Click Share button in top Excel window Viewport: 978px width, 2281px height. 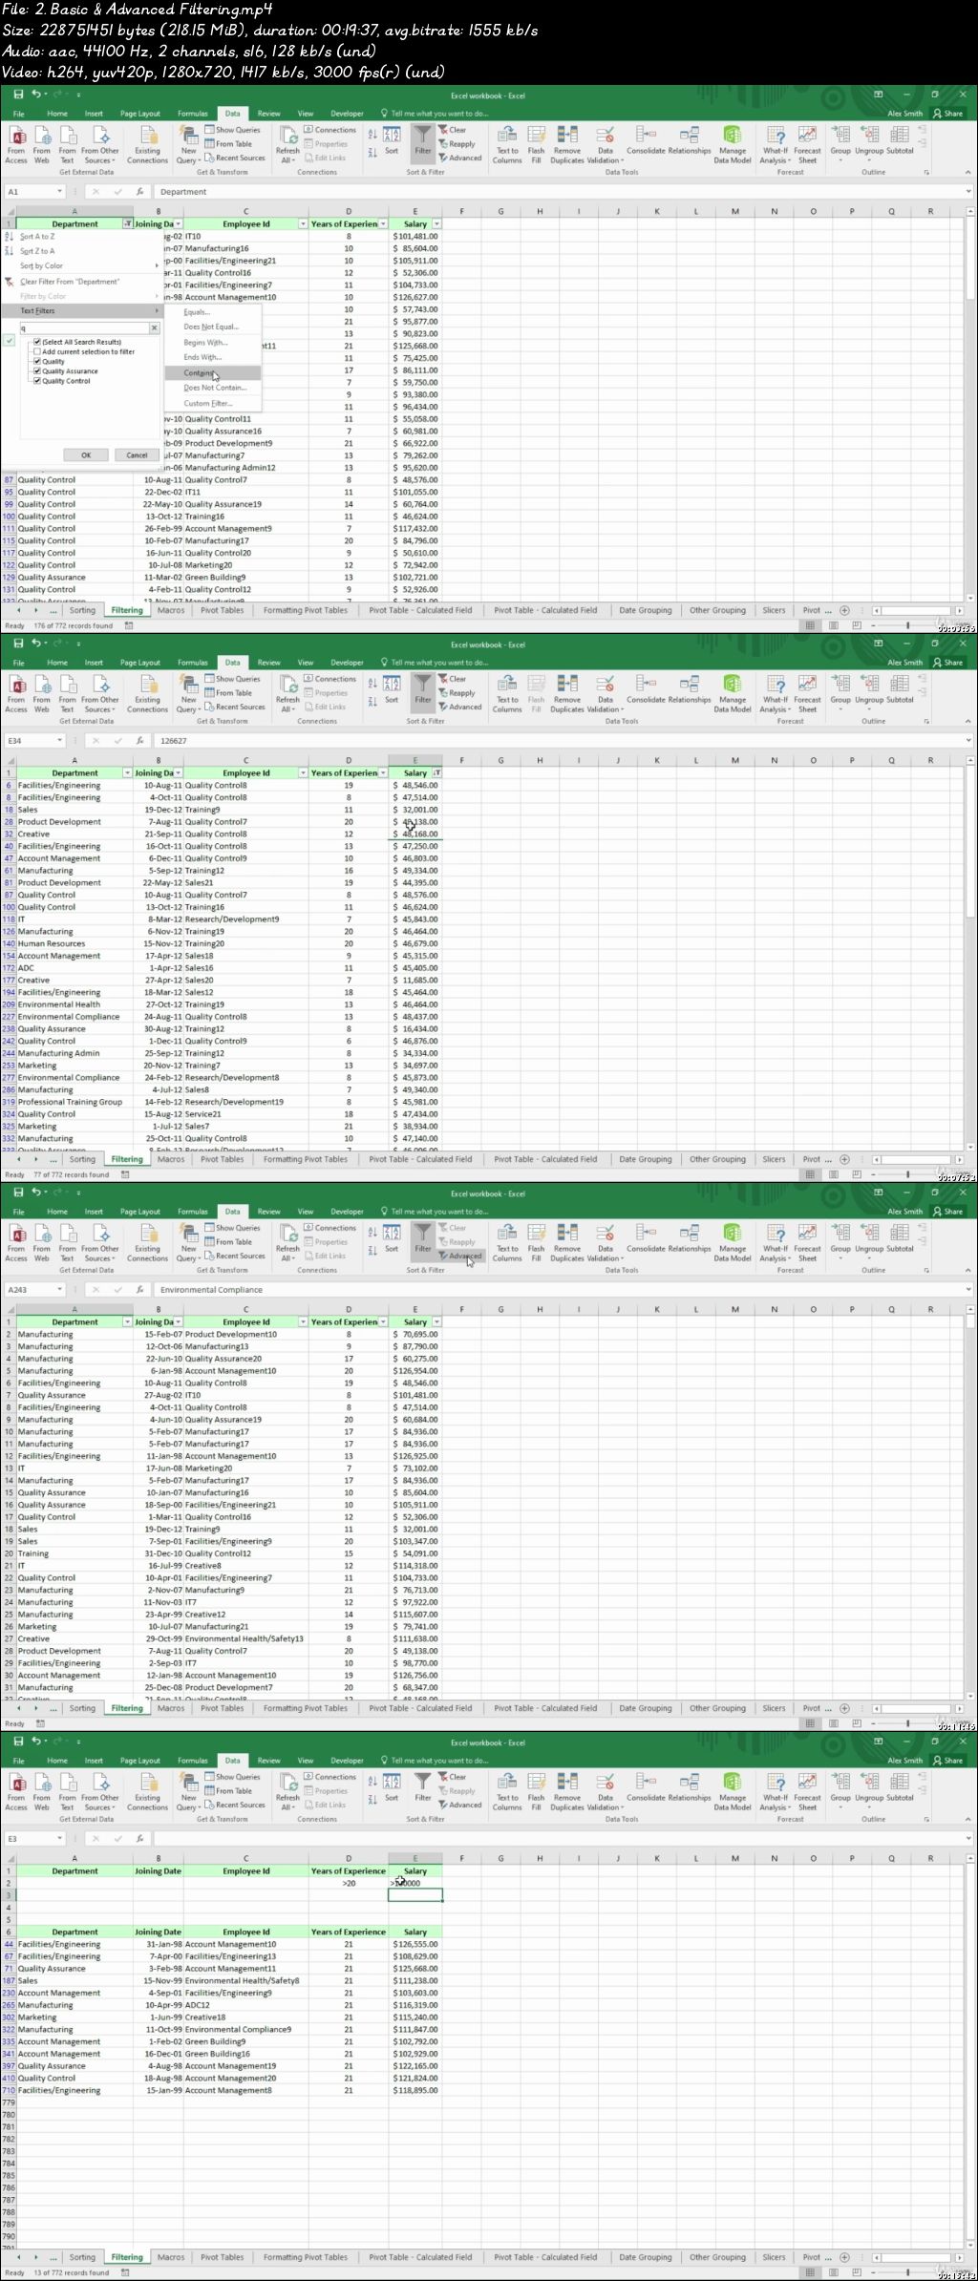[x=948, y=114]
